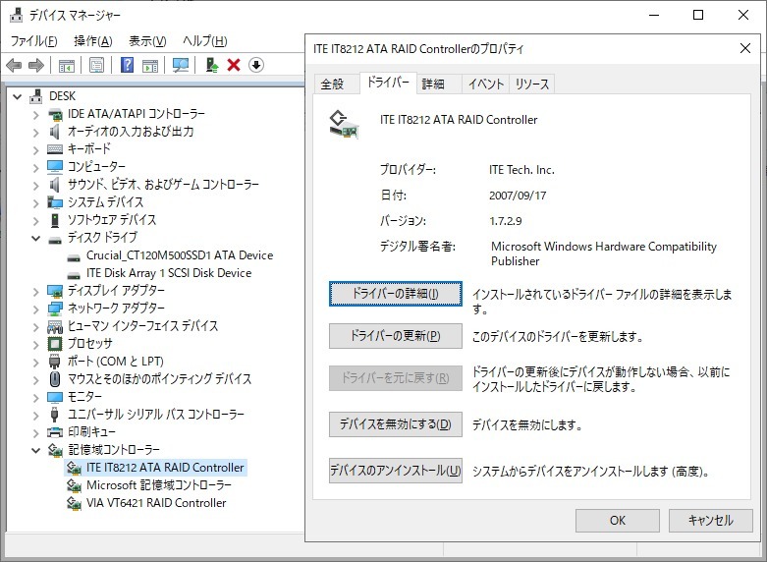This screenshot has height=562, width=767.
Task: Select the ドライバー tab
Action: click(x=388, y=83)
